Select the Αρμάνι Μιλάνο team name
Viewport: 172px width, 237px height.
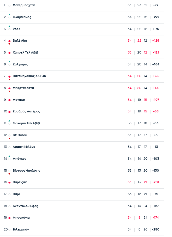24,147
